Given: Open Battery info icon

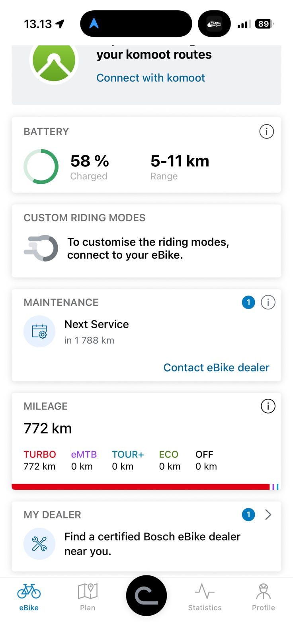Looking at the screenshot, I should [266, 131].
